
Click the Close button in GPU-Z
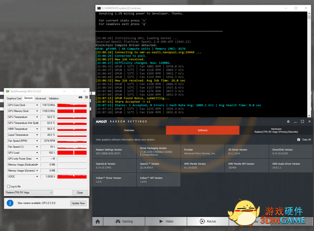80,193
